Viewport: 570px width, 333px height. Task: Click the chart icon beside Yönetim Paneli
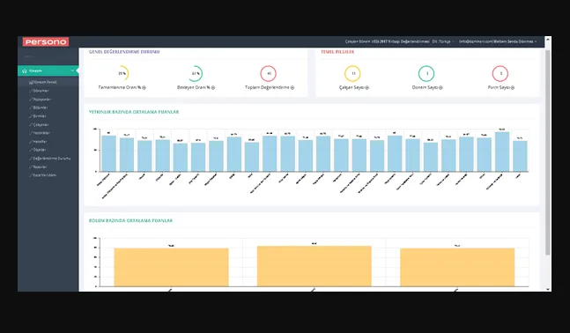point(31,82)
